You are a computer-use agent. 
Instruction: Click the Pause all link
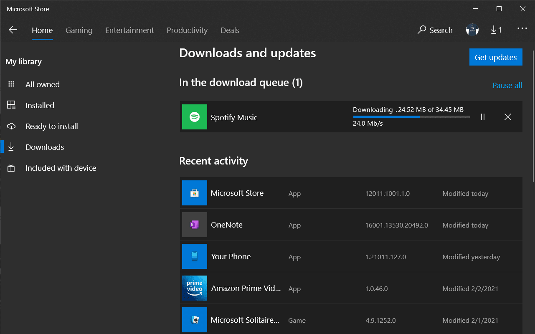[x=507, y=85]
